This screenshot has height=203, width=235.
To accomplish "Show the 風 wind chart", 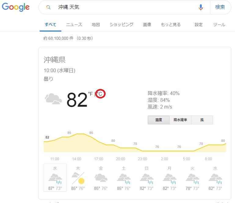I will (x=202, y=120).
